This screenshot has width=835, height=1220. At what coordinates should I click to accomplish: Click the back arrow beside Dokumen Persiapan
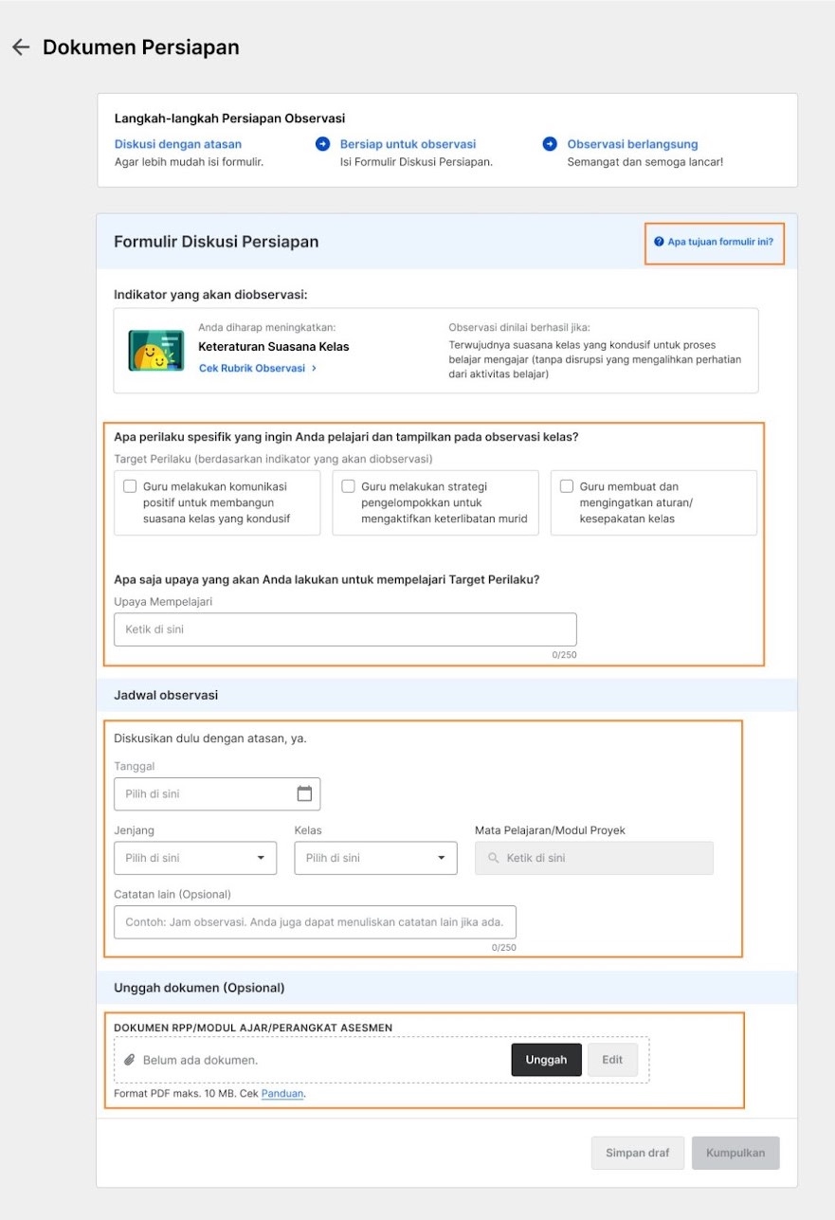21,47
